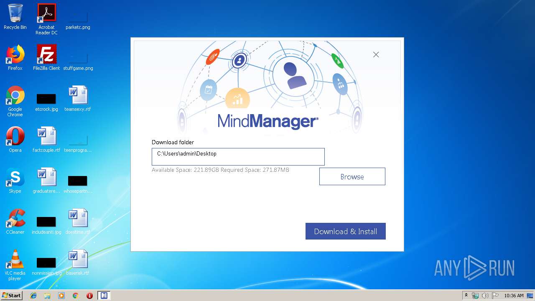Close the MindManager installer dialog
The width and height of the screenshot is (535, 301).
(376, 55)
